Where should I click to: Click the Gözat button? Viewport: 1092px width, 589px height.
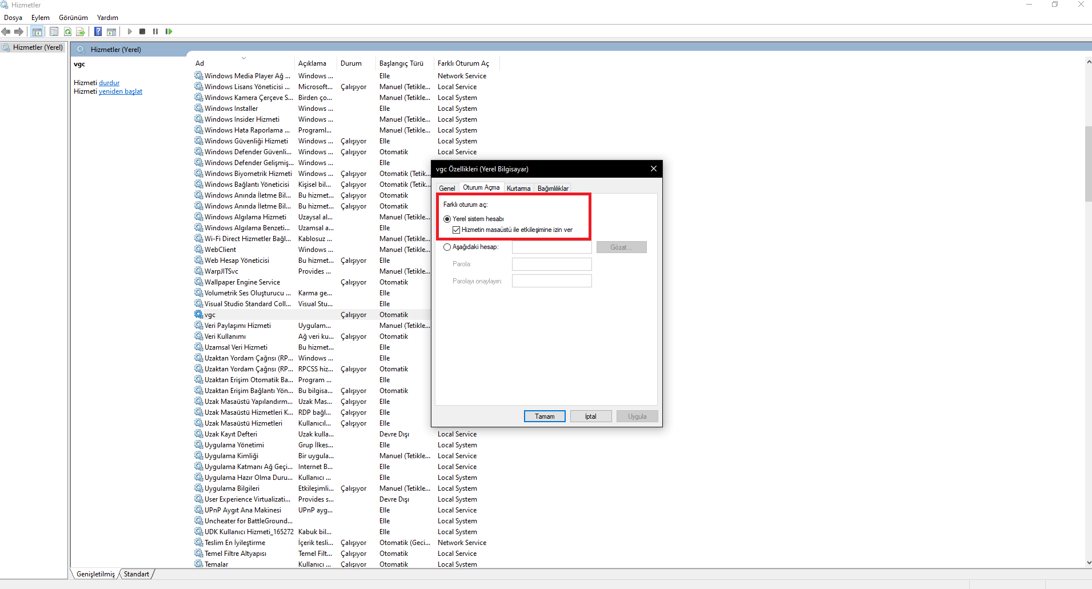pos(622,247)
